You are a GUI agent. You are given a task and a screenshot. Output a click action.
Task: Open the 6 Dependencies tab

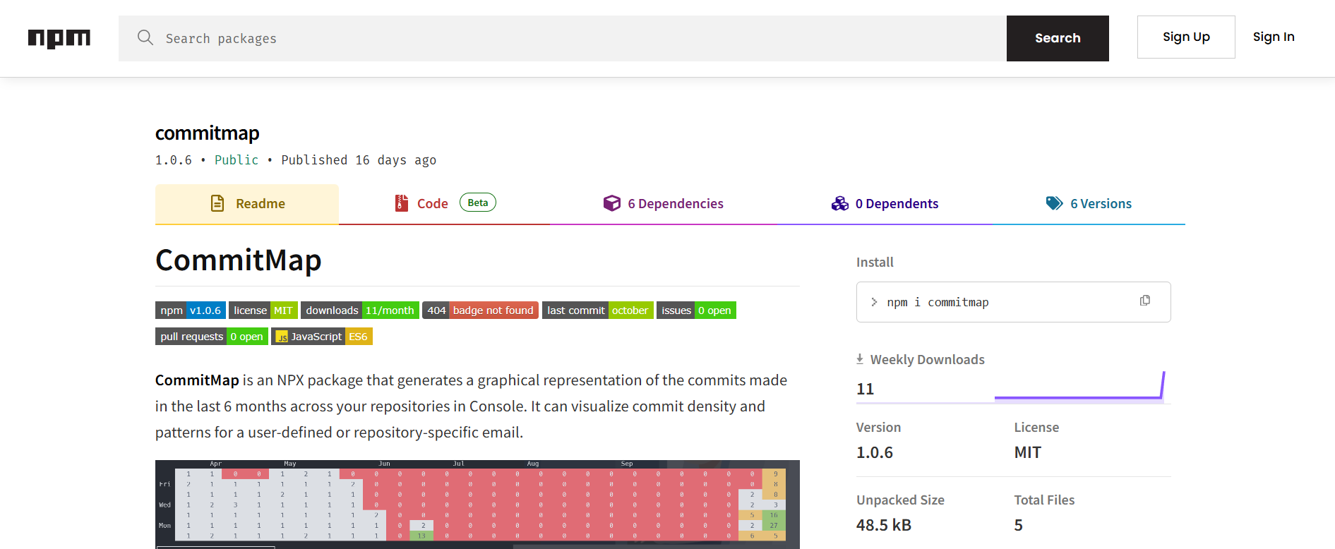coord(664,204)
